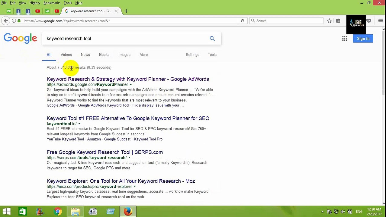Switch to Books results

tap(104, 55)
